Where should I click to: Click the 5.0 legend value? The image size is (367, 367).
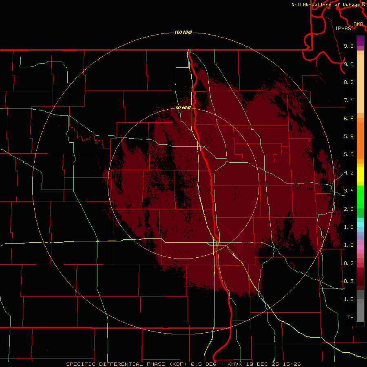[349, 155]
